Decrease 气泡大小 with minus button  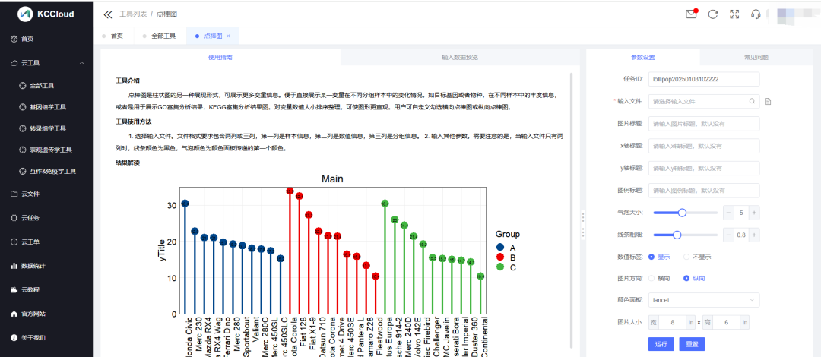[x=728, y=213]
